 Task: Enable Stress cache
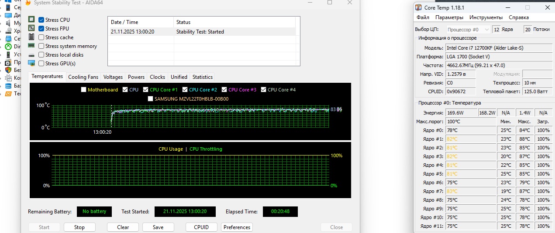(41, 37)
